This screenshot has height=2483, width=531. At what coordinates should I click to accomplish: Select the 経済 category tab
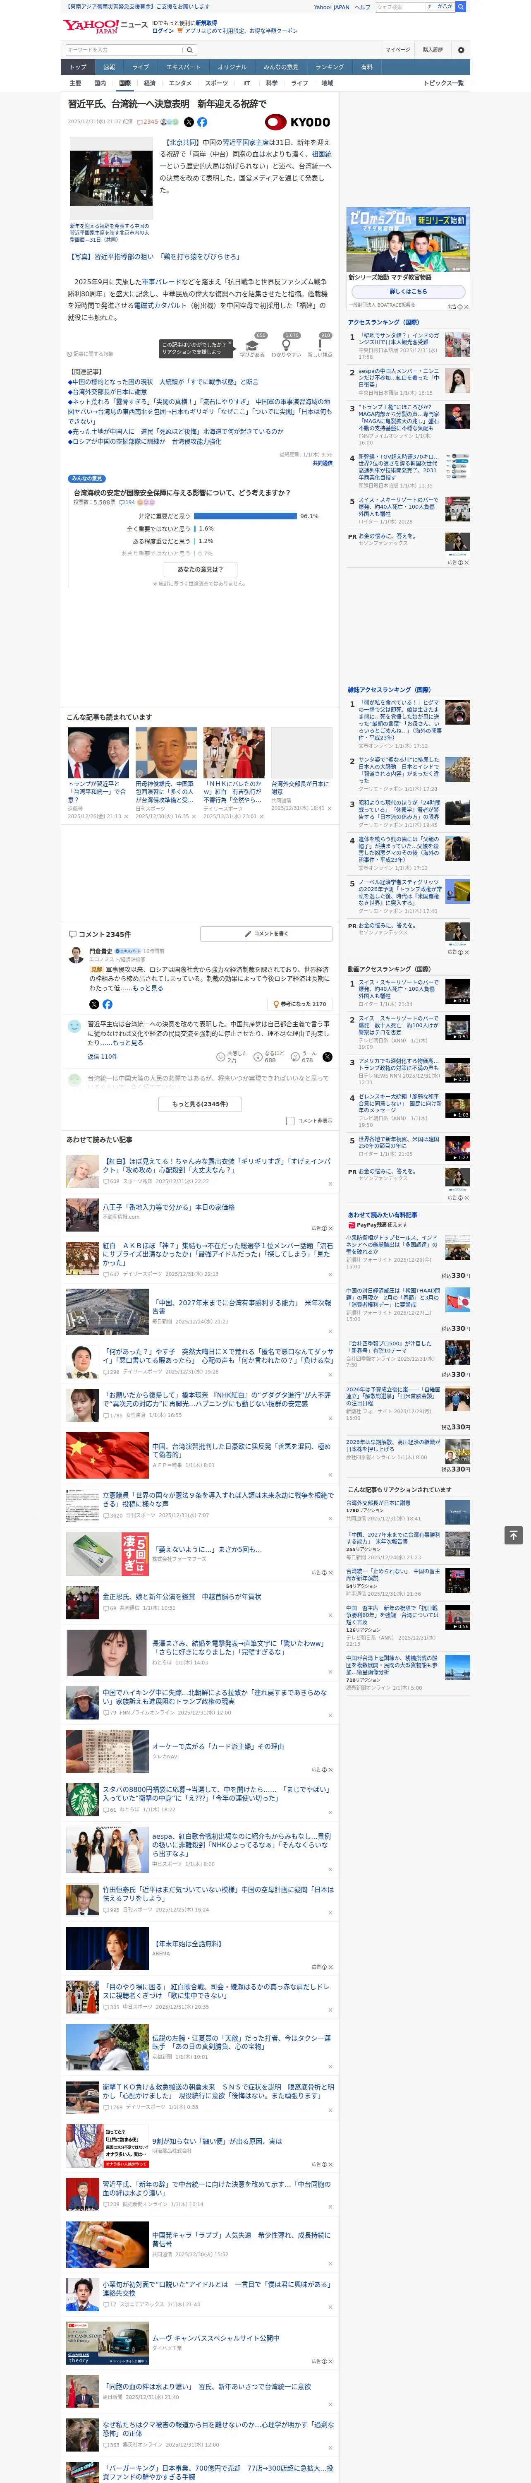(149, 83)
